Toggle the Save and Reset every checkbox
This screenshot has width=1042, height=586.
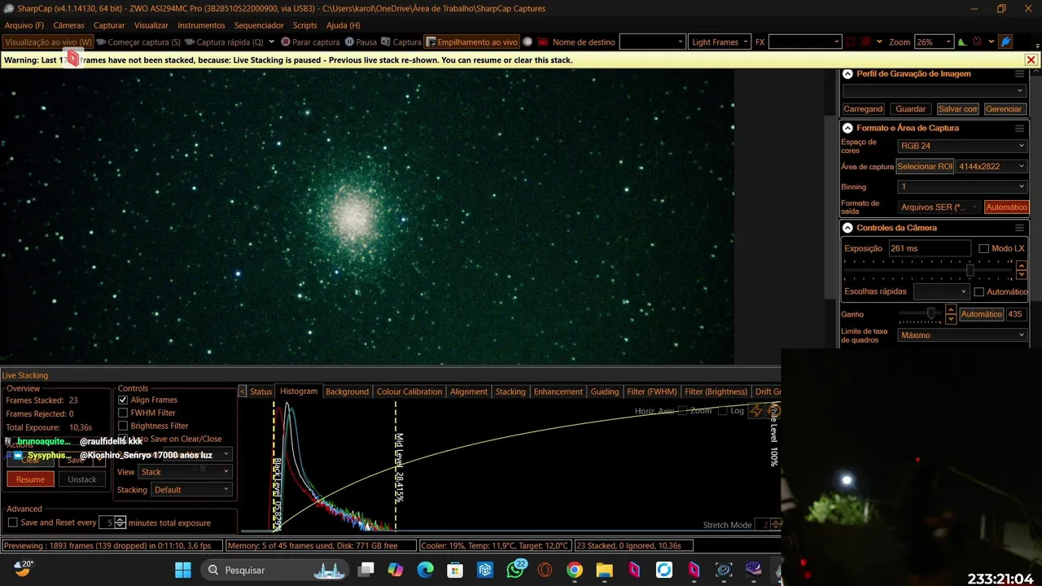coord(12,523)
